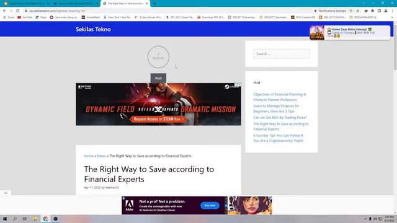Bookmark this page with the star icon

[358, 11]
